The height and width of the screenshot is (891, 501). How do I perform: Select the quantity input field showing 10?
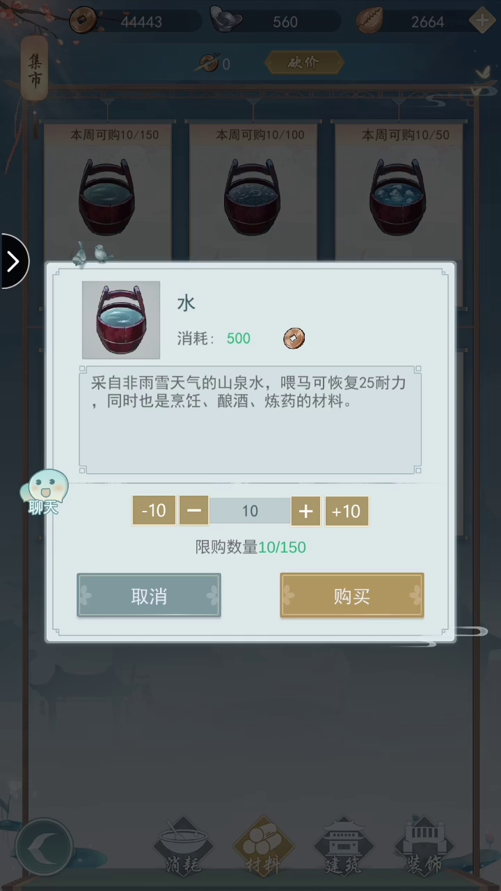point(250,511)
